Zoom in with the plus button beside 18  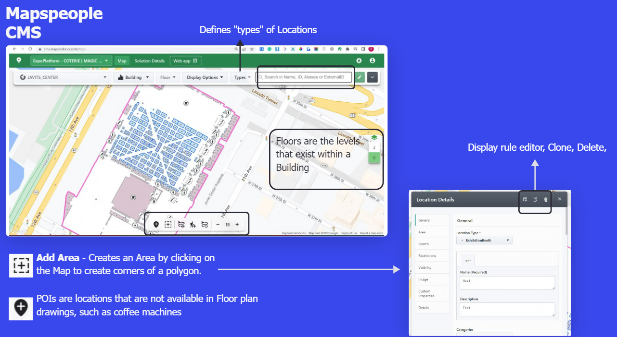[x=237, y=224]
